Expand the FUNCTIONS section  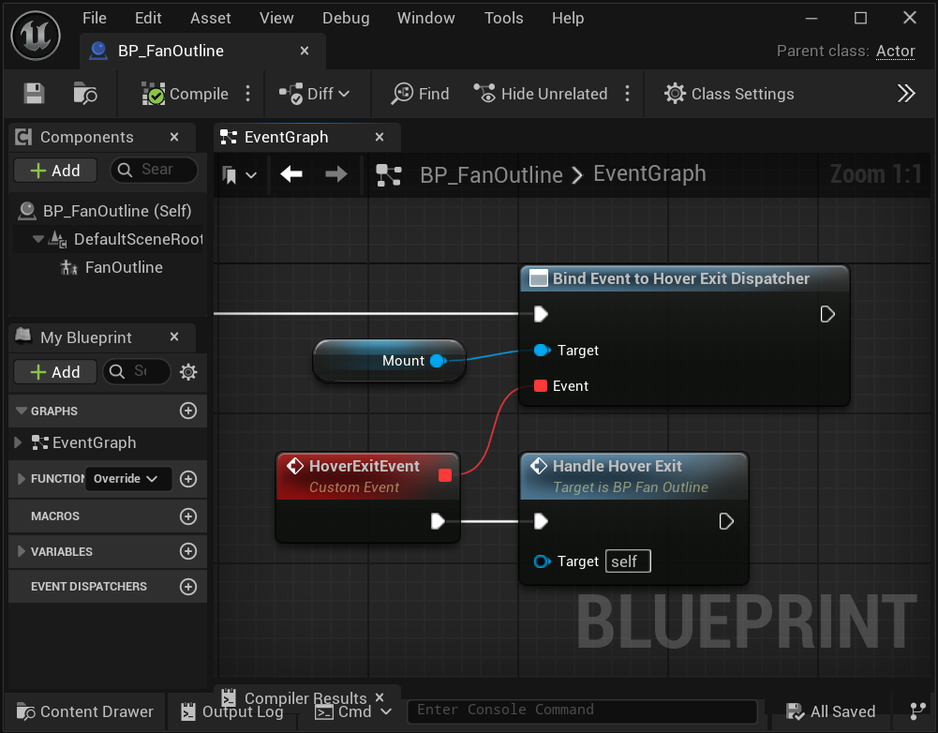pyautogui.click(x=22, y=479)
